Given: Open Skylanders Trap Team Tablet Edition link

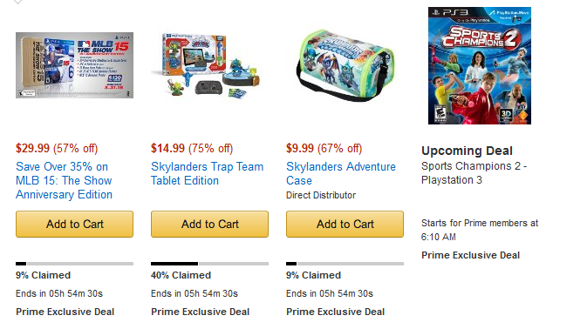Looking at the screenshot, I should click(x=207, y=173).
